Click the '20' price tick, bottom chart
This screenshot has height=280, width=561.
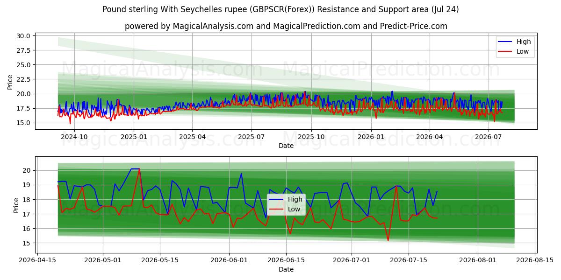27,170
